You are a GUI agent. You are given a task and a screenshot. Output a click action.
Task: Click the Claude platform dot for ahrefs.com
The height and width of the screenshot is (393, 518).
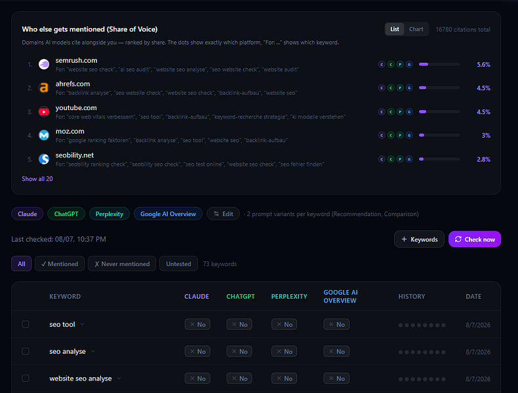pos(382,88)
